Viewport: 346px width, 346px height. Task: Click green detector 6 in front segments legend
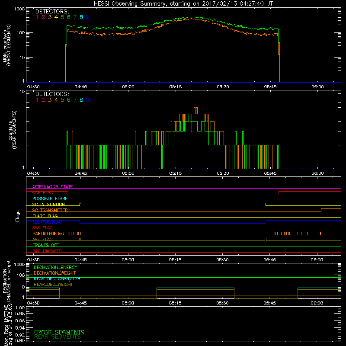point(69,17)
